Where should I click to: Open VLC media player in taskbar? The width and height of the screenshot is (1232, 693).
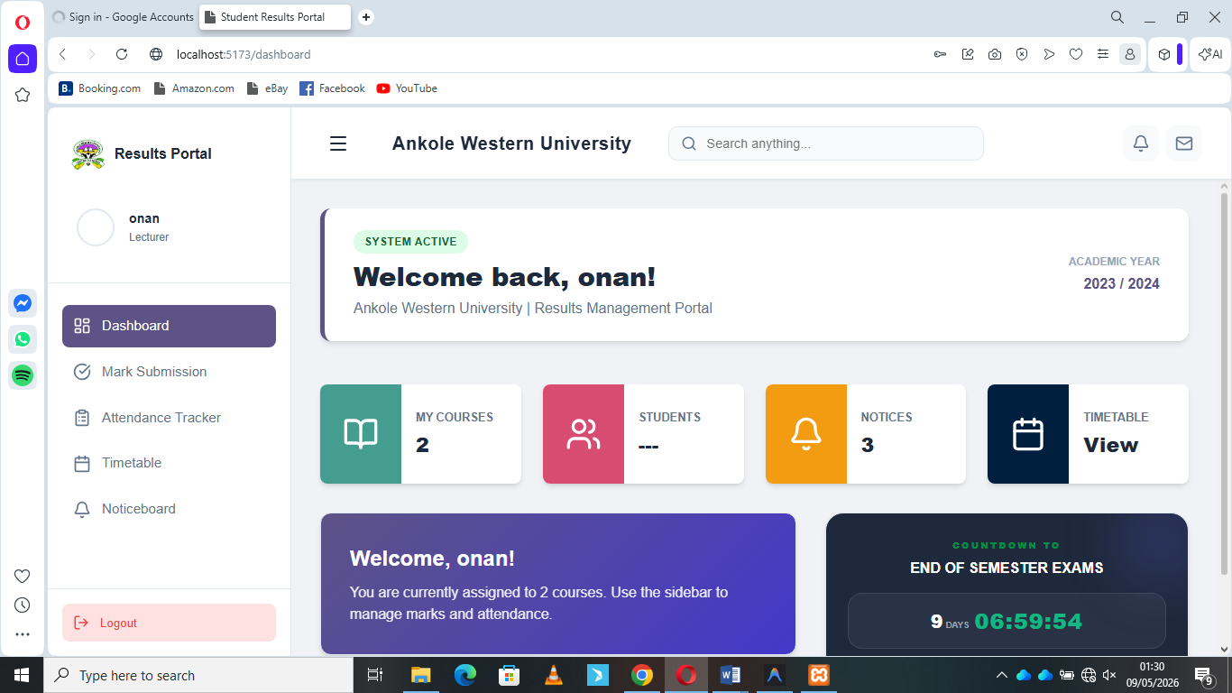[554, 675]
